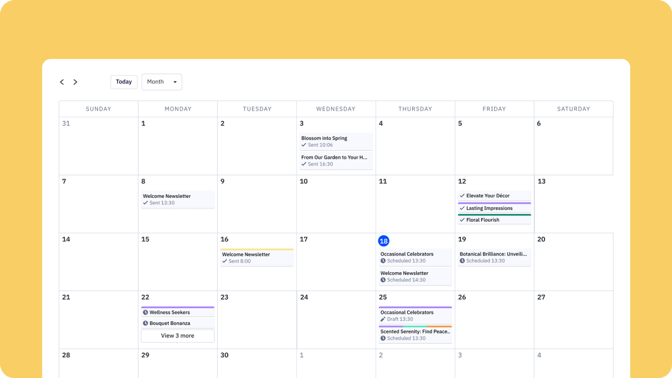This screenshot has height=378, width=672.
Task: Click clock icon on Wellness Seekers
Action: pos(145,312)
